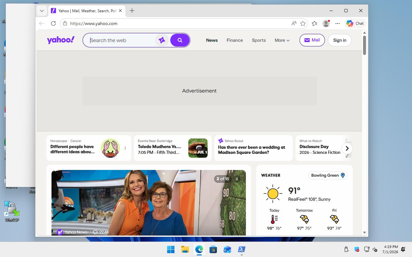412x257 pixels.
Task: Open the Windows Start menu
Action: coord(171,250)
